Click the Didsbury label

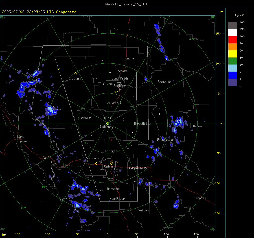tap(106, 127)
